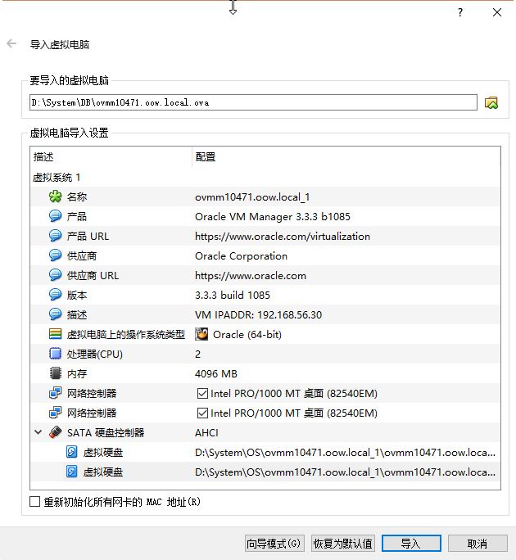Select the Oracle Corporation vendor value

(x=241, y=255)
